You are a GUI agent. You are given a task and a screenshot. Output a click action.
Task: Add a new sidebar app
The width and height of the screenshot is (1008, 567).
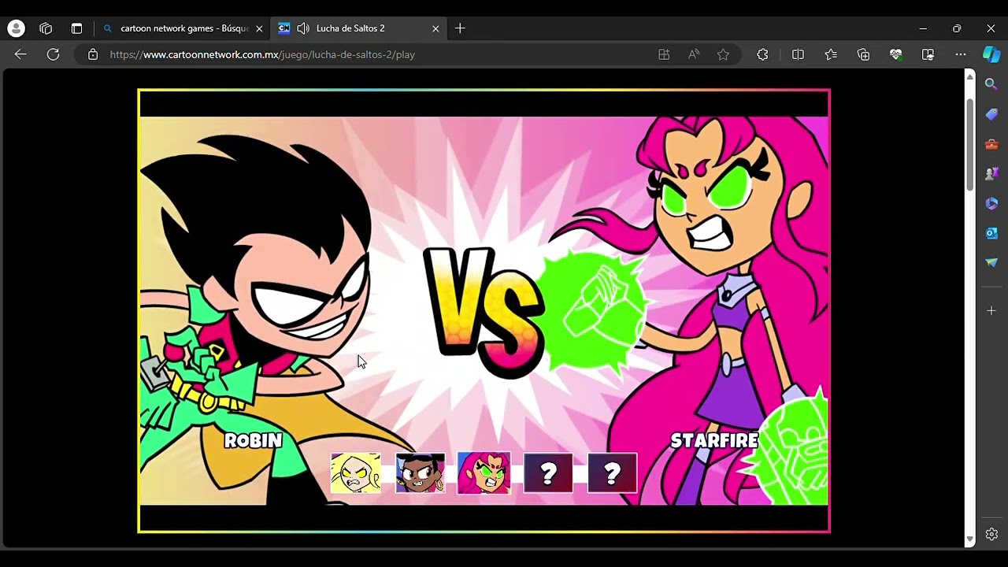pos(991,311)
